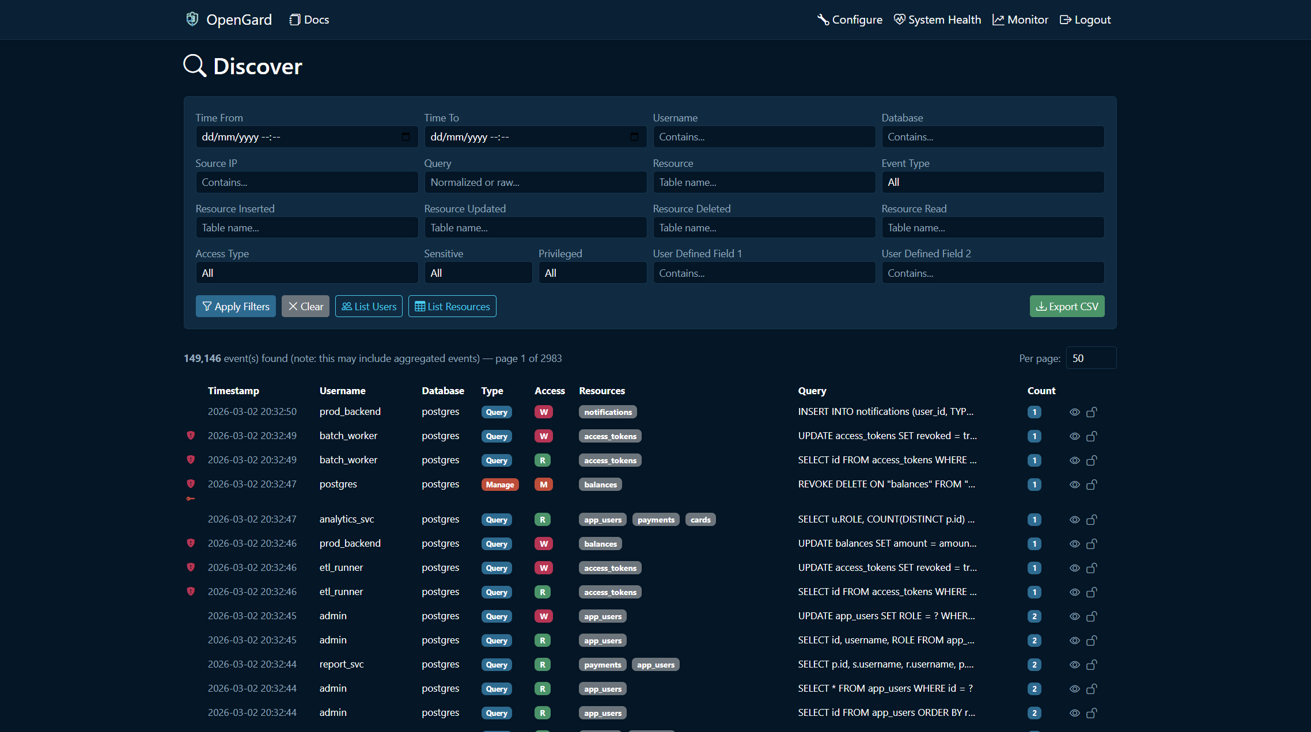The width and height of the screenshot is (1311, 732).
Task: Open the Event Type dropdown
Action: pos(992,182)
